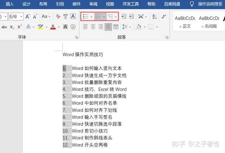Image resolution: width=225 pixels, height=153 pixels.
Task: Open the line spacing dropdown arrow
Action: click(130, 27)
